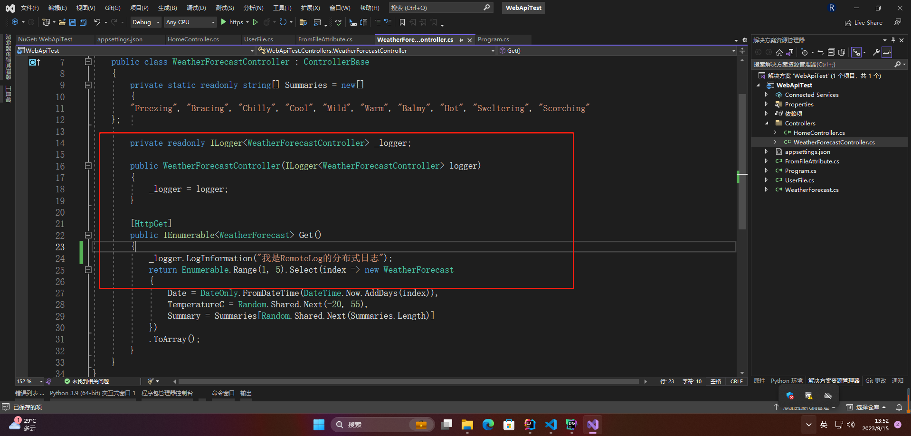Toggle Show All Files icon
Screen dimensions: 911x436
pos(842,52)
